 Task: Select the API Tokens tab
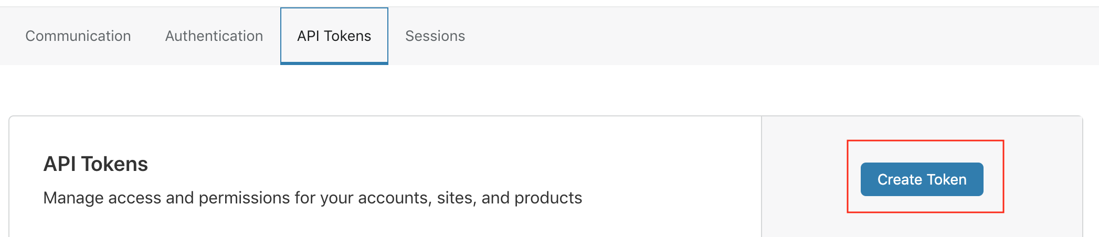(334, 36)
